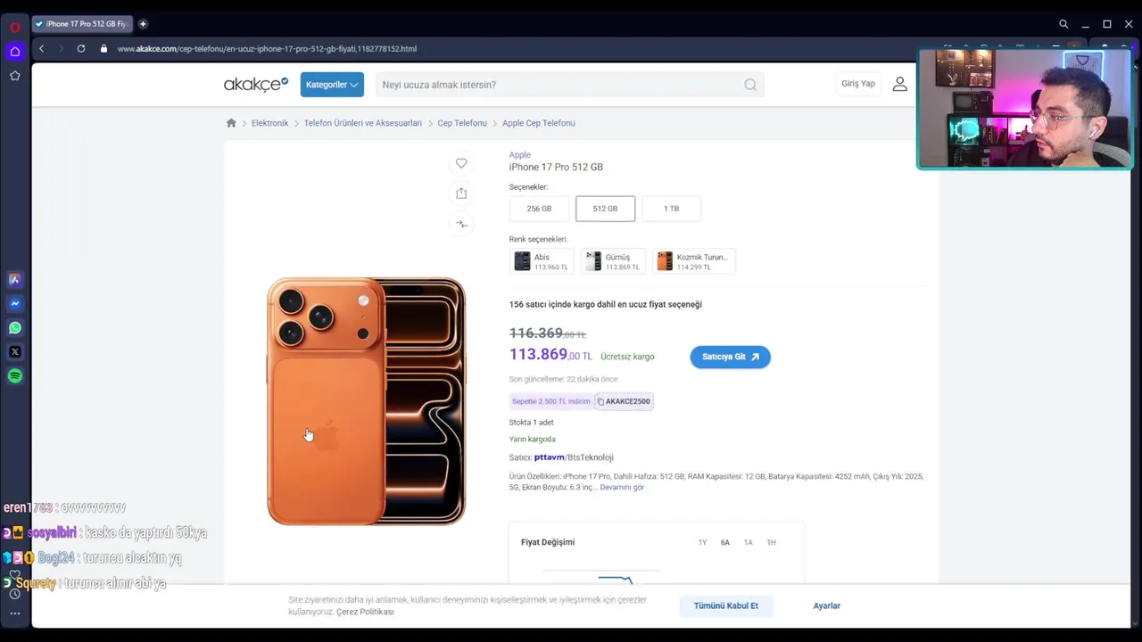Screen dimensions: 1142x642
Task: Open sidebar history clock icon
Action: 15,594
